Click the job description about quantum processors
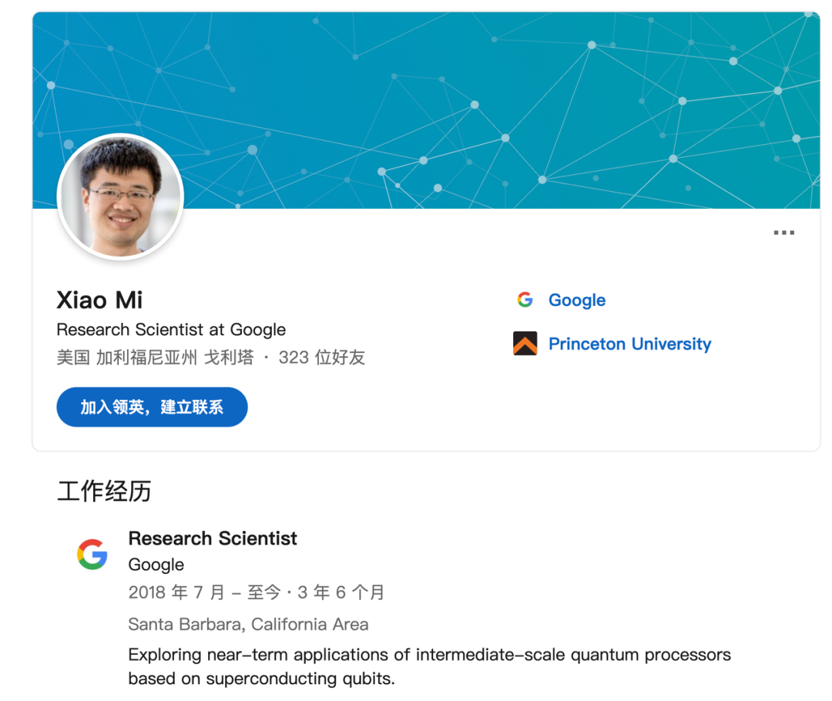 click(429, 666)
